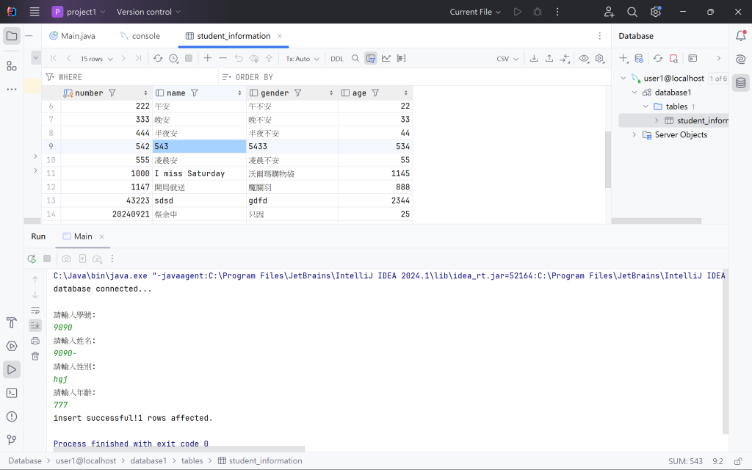Click the transpose/record view icon
The height and width of the screenshot is (470, 752).
pos(402,58)
